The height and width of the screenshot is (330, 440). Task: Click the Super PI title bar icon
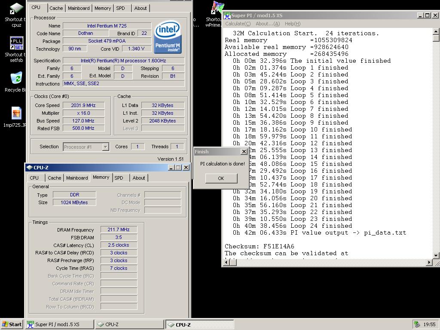point(227,15)
